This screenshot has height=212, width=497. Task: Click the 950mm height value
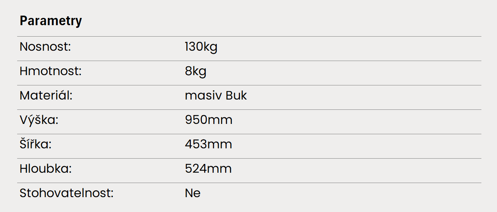point(209,120)
